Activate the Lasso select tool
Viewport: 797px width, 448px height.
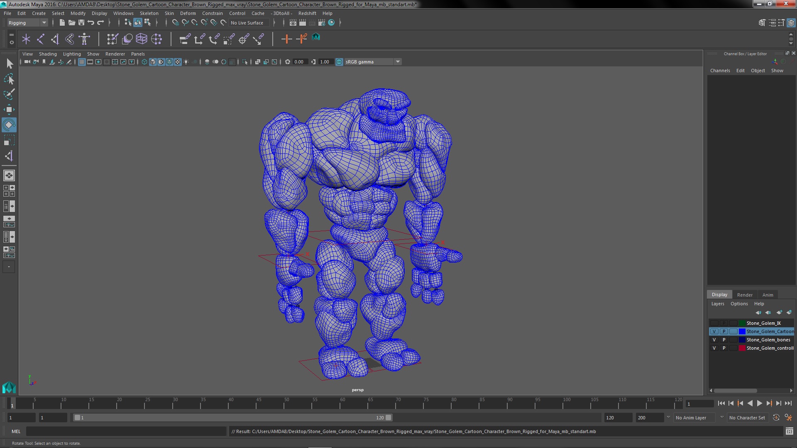pos(9,79)
